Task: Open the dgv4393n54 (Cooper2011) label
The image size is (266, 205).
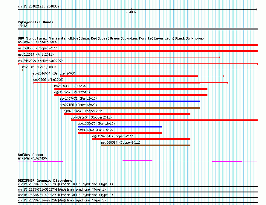Action: pyautogui.click(x=91, y=117)
